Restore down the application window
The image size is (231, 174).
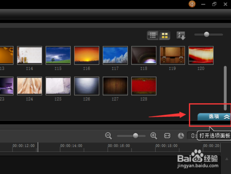(214, 4)
